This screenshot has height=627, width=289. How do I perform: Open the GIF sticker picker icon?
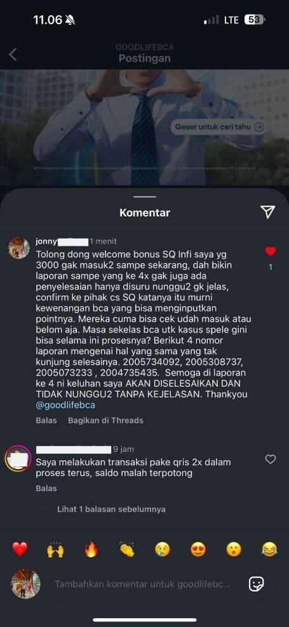coord(256,584)
